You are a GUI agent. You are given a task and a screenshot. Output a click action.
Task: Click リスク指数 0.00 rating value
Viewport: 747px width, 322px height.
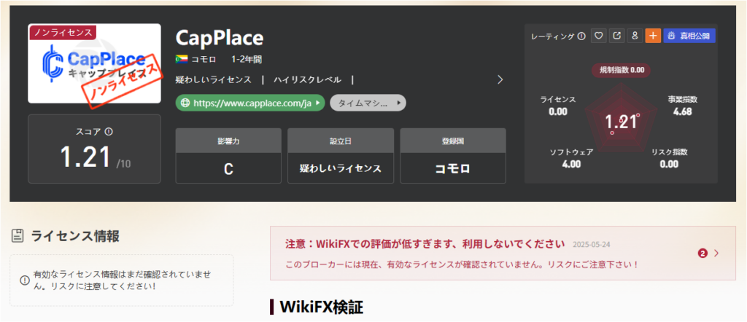[670, 158]
